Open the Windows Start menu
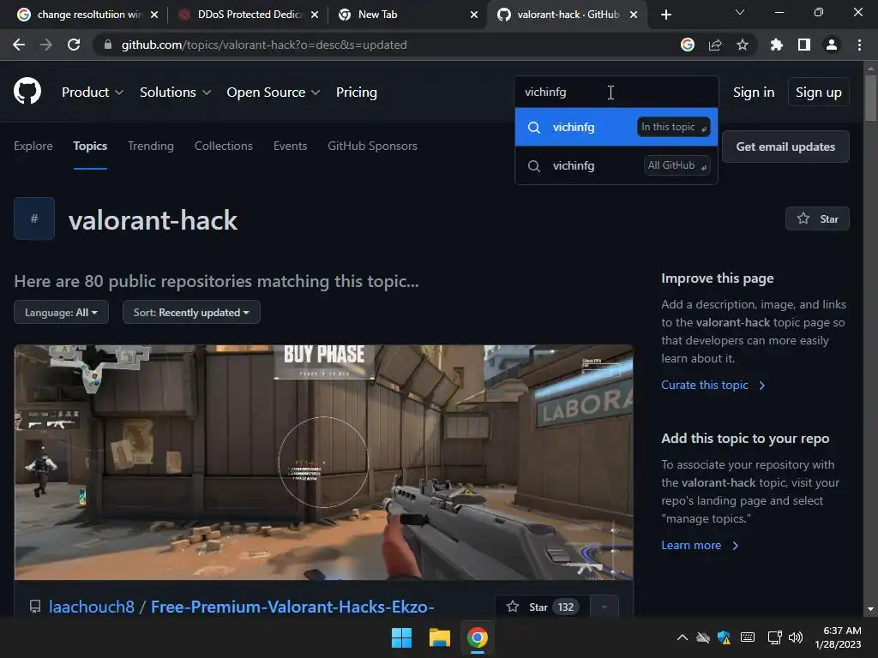Viewport: 878px width, 658px height. 401,637
